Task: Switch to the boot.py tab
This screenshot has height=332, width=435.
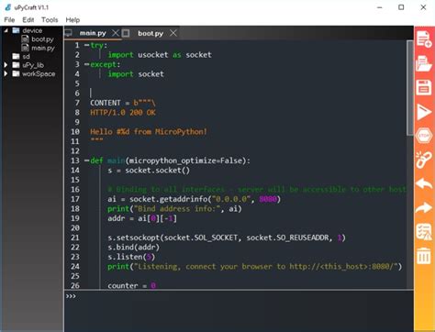Action: pyautogui.click(x=151, y=33)
